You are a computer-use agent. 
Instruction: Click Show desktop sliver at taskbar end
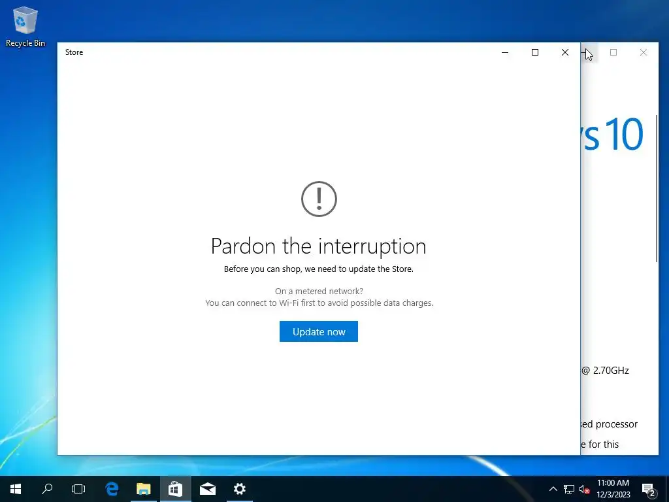[x=667, y=489]
